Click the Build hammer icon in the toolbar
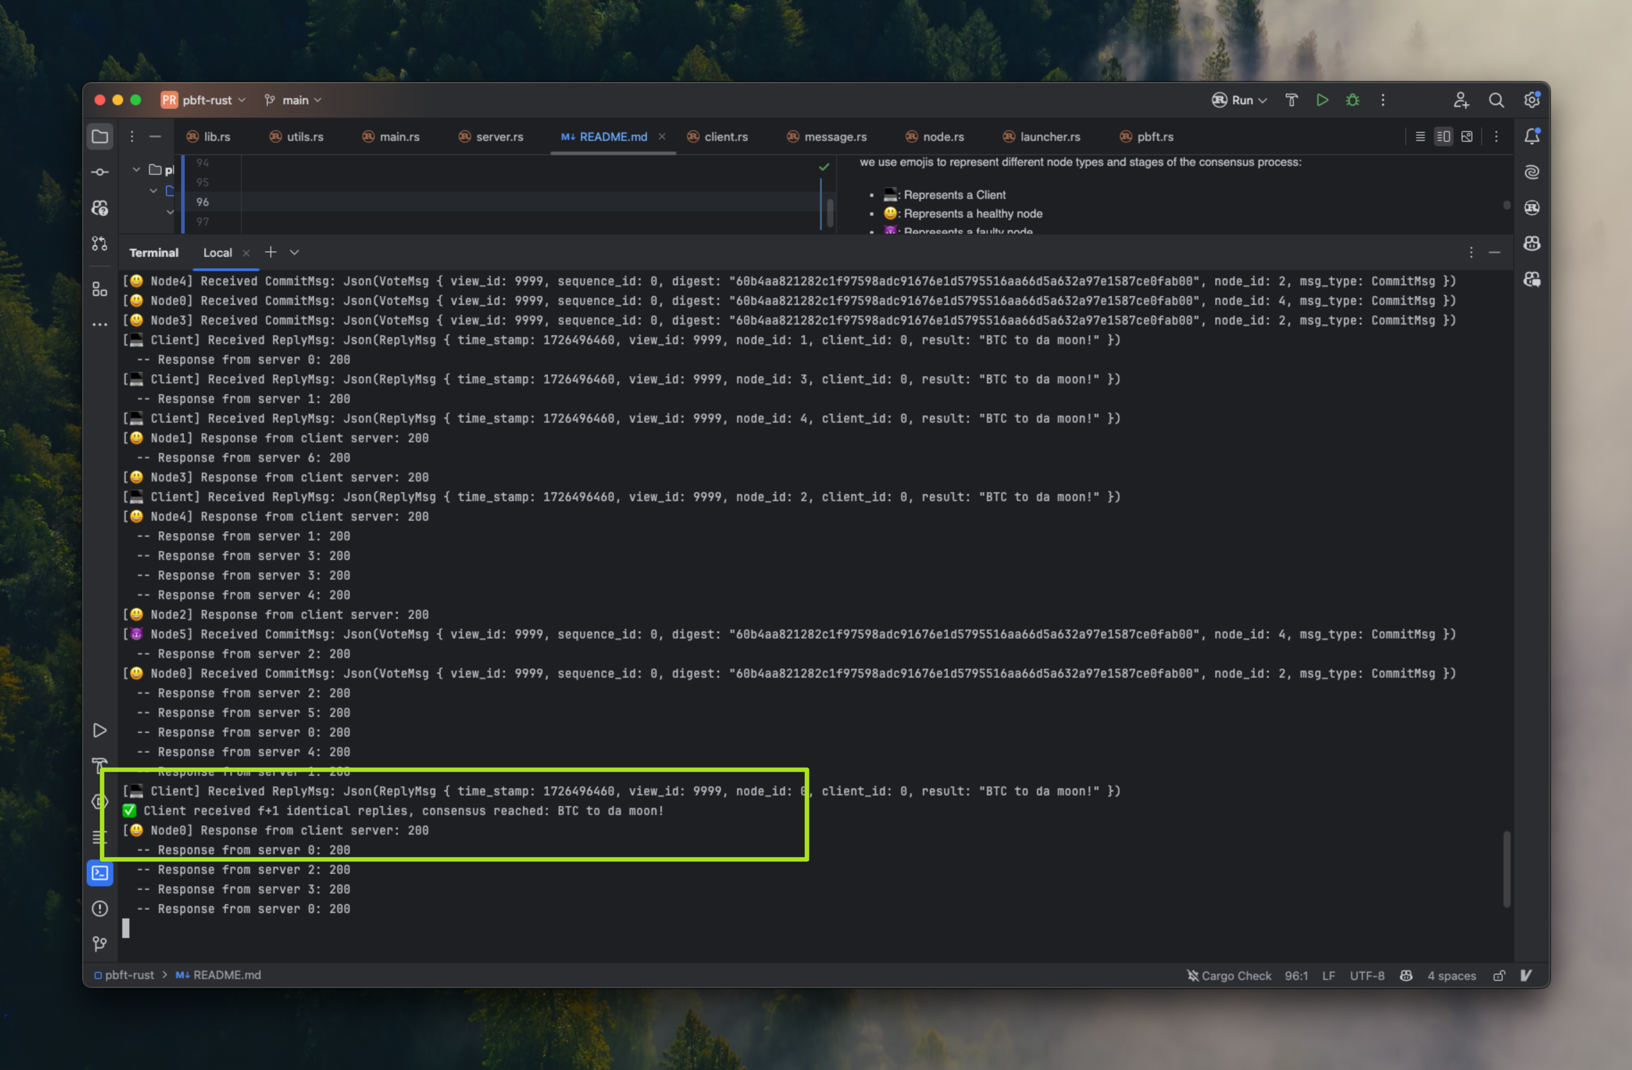The image size is (1632, 1070). [x=1291, y=100]
